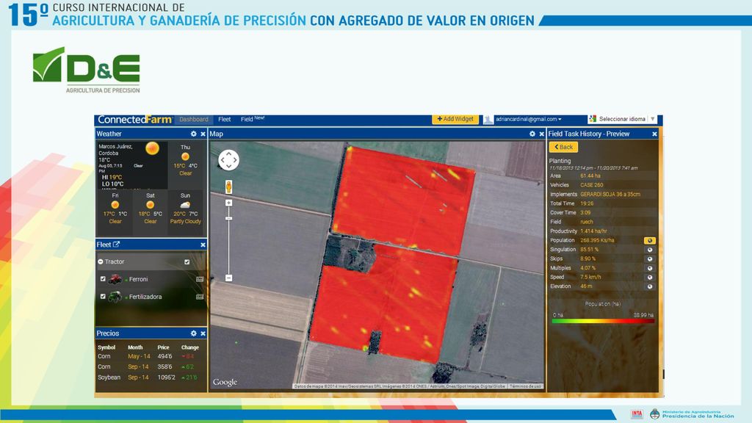Click the Google logo on map

(x=225, y=382)
